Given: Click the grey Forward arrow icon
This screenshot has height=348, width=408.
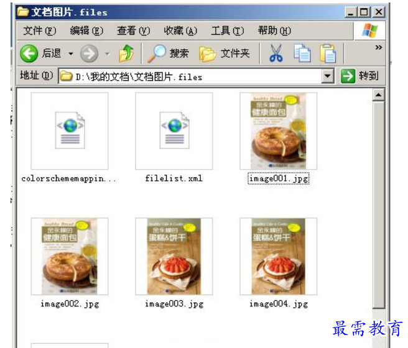Looking at the screenshot, I should click(x=89, y=53).
